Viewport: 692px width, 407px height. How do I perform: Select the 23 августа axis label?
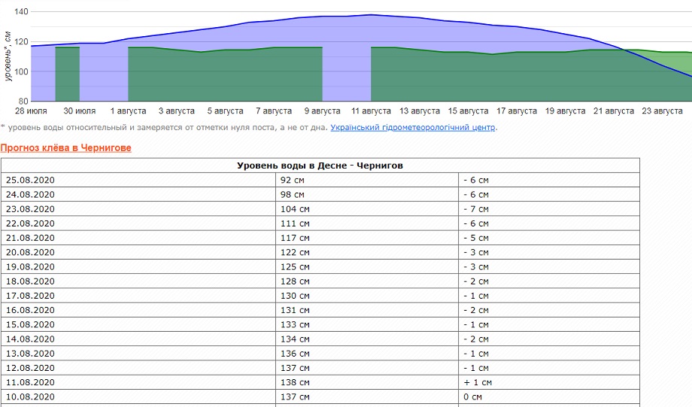coord(662,111)
